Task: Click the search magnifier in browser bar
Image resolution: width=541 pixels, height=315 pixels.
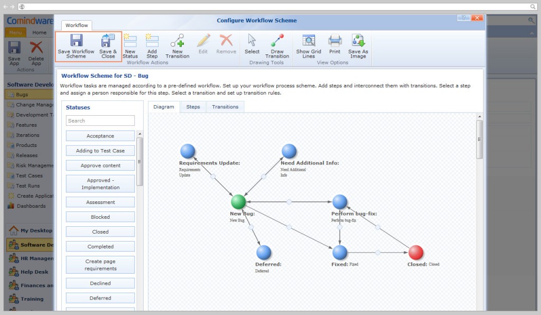Action: tap(533, 6)
